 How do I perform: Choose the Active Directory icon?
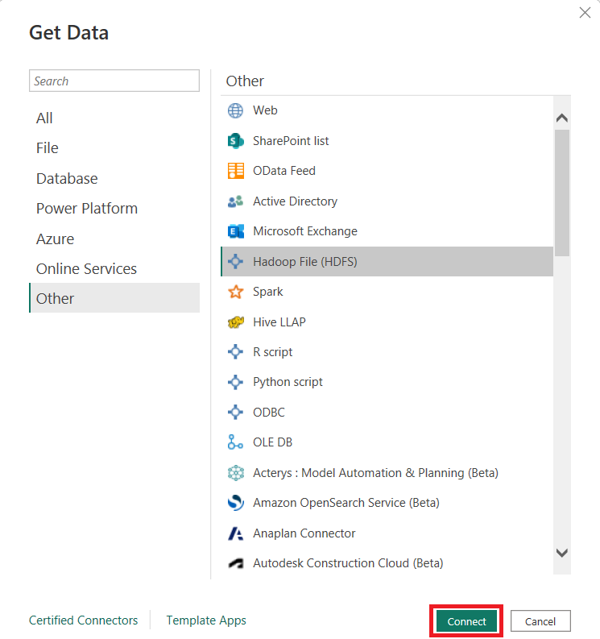[x=235, y=201]
